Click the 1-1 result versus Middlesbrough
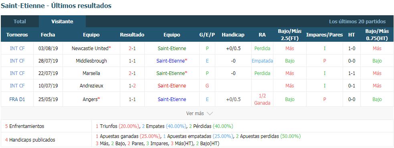 point(132,61)
